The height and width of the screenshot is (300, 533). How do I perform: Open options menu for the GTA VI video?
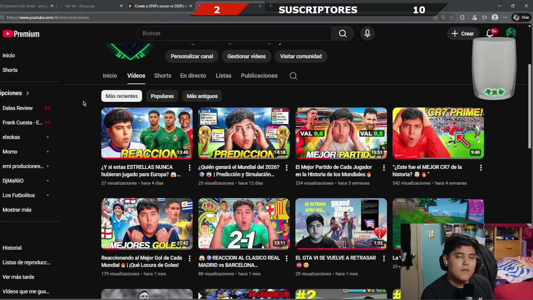click(x=384, y=258)
